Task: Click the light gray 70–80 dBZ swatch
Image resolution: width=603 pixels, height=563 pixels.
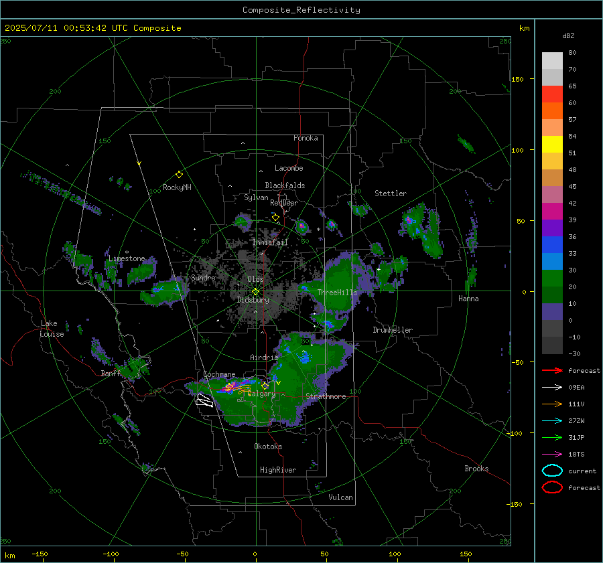Action: [x=552, y=61]
